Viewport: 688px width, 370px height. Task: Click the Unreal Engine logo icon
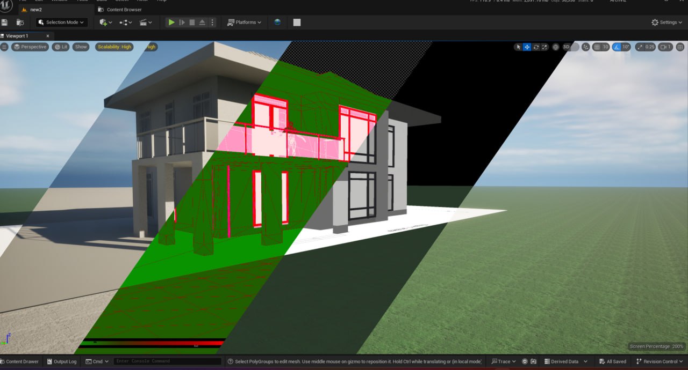(6, 5)
